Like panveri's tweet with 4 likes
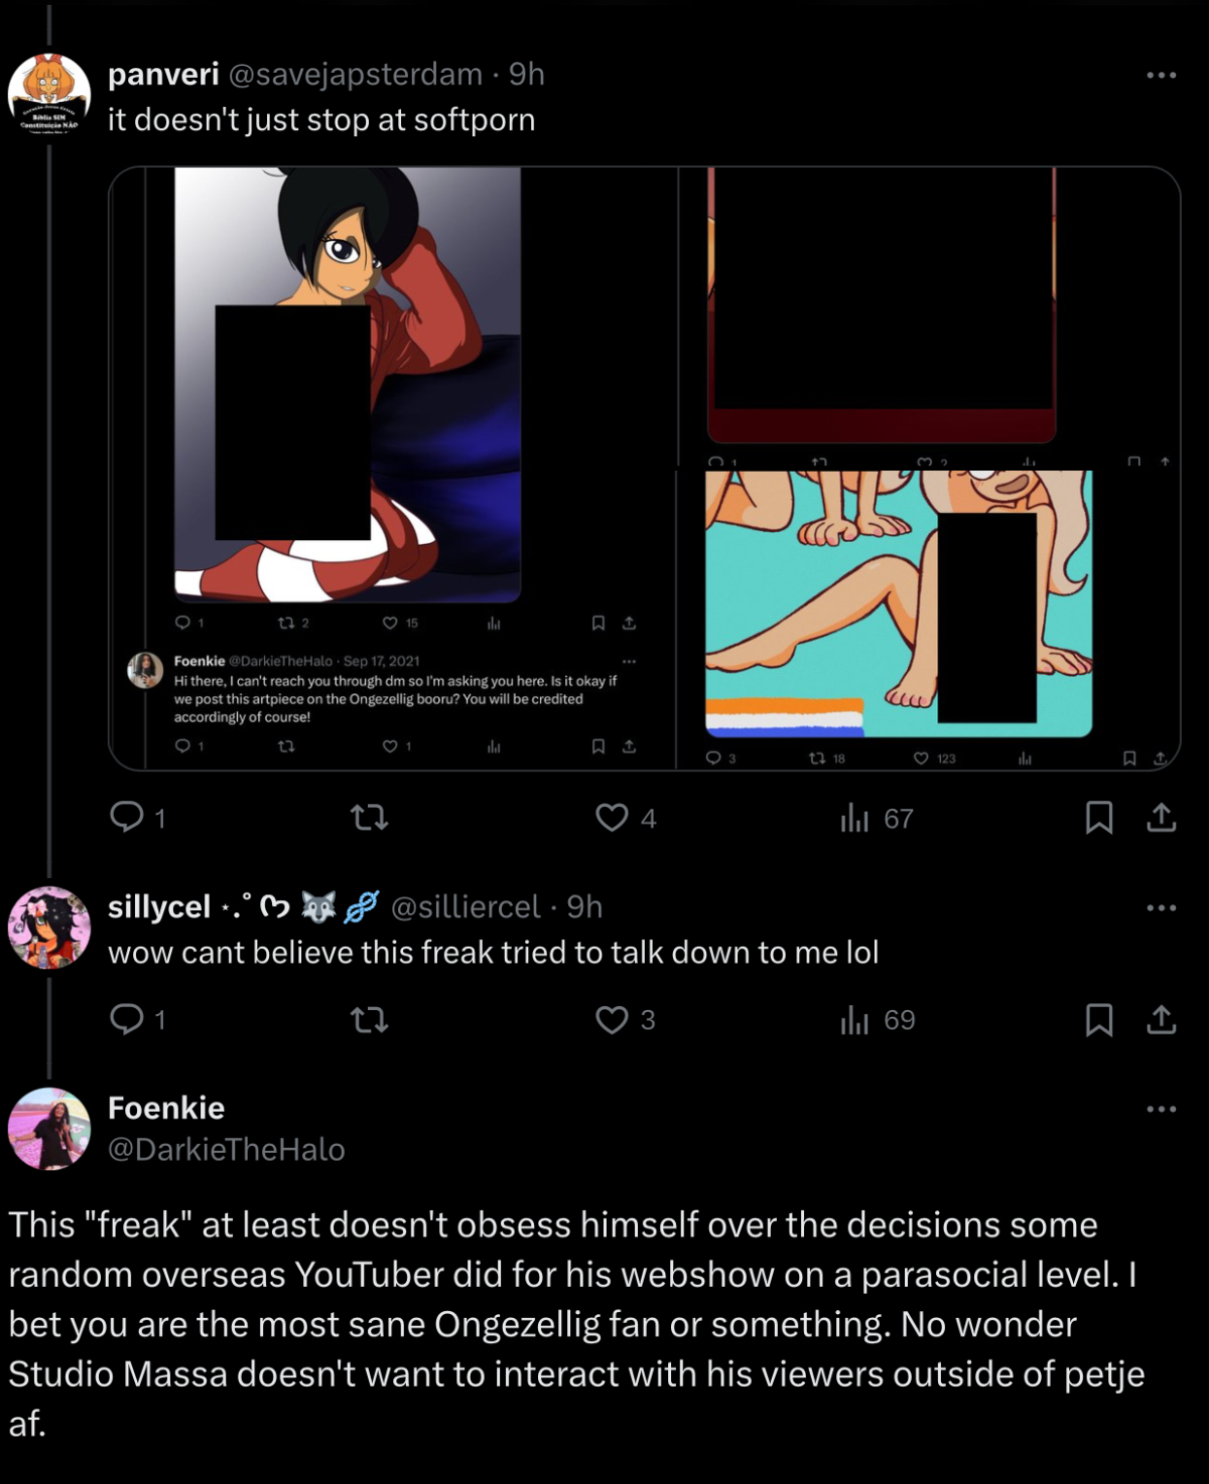Screen dimensions: 1209x1484 pos(612,818)
